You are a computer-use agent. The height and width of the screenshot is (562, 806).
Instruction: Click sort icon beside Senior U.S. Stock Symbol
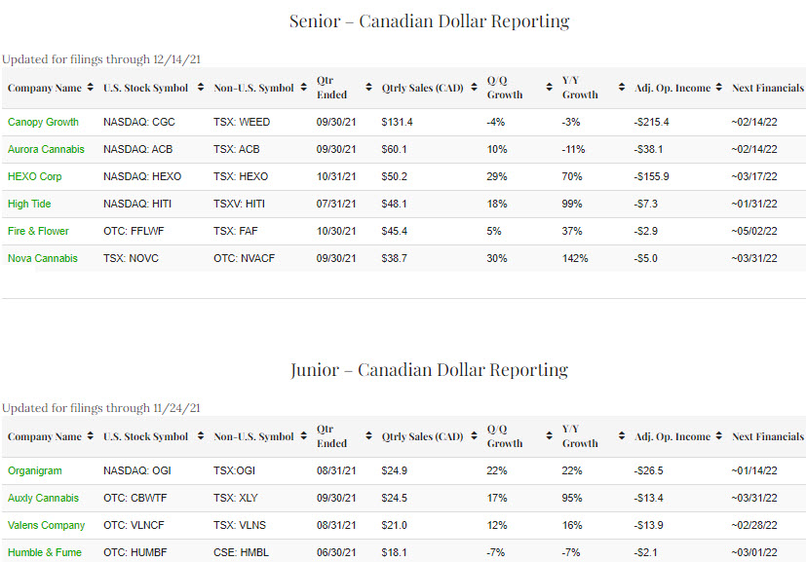tap(201, 88)
